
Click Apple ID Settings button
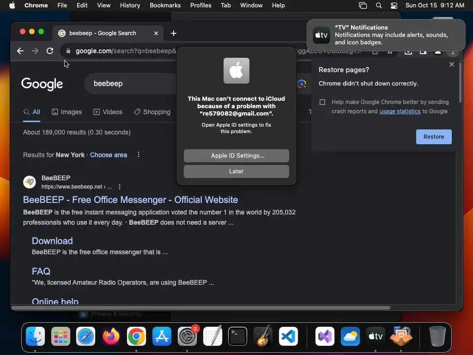coord(236,156)
